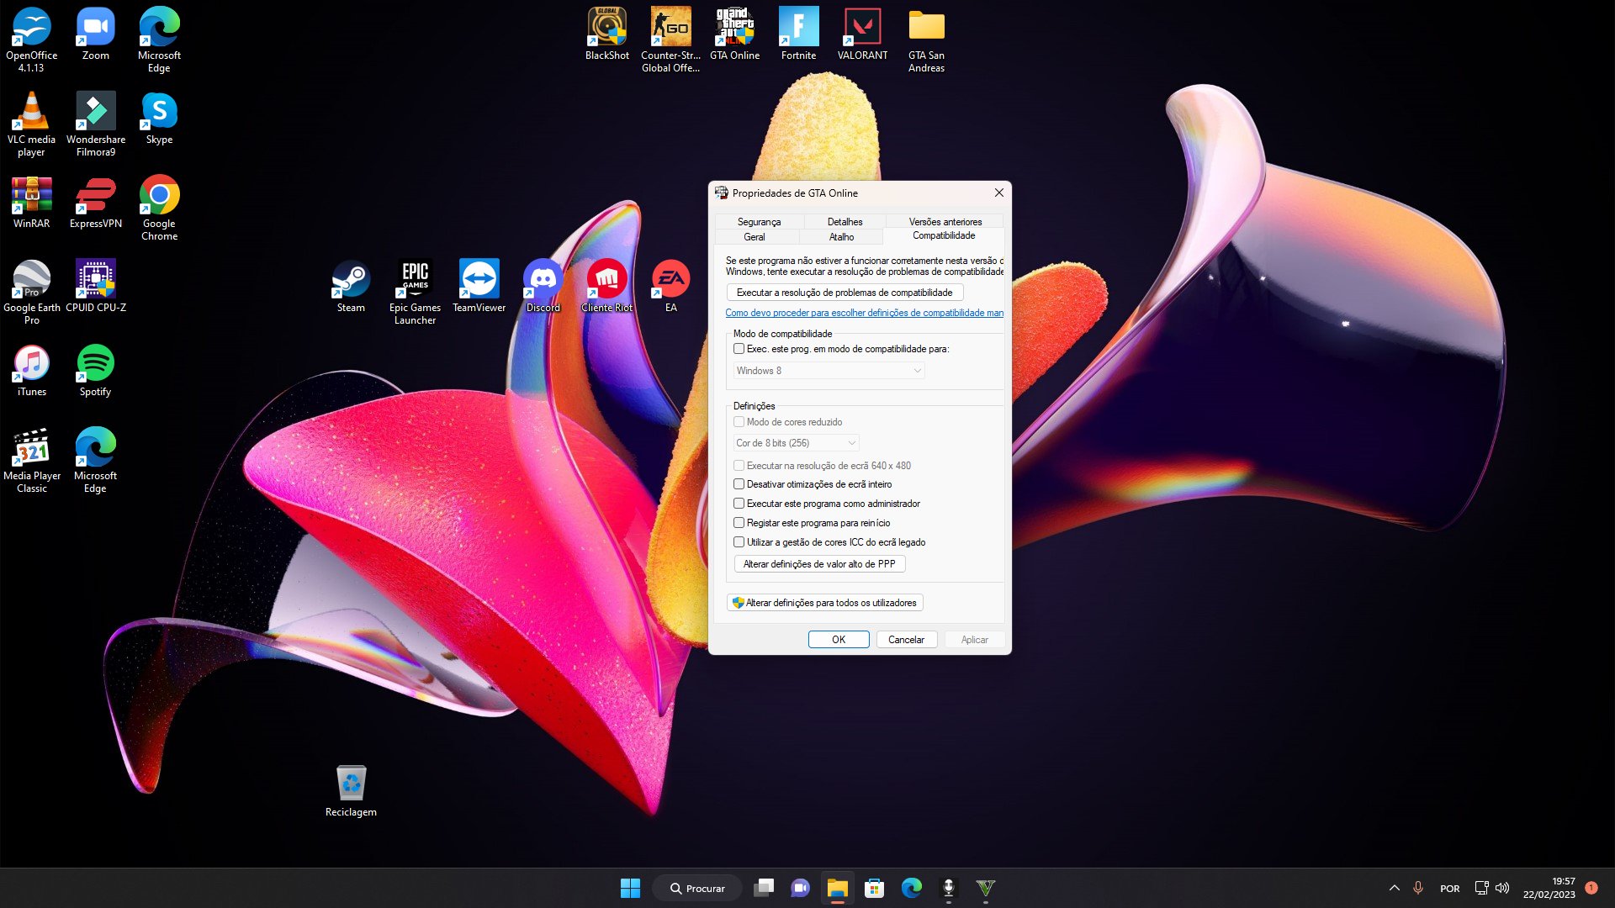The image size is (1615, 908).
Task: Open File Explorer from the taskbar
Action: [837, 888]
